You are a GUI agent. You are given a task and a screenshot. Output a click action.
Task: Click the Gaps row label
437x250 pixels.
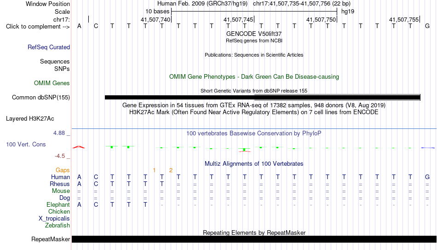pos(63,170)
